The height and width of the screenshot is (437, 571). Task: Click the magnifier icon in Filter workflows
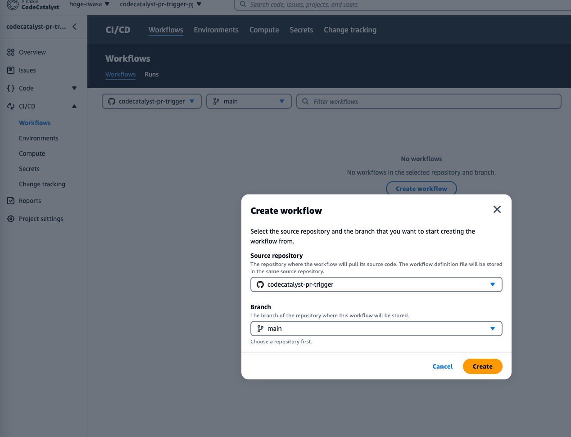point(305,101)
